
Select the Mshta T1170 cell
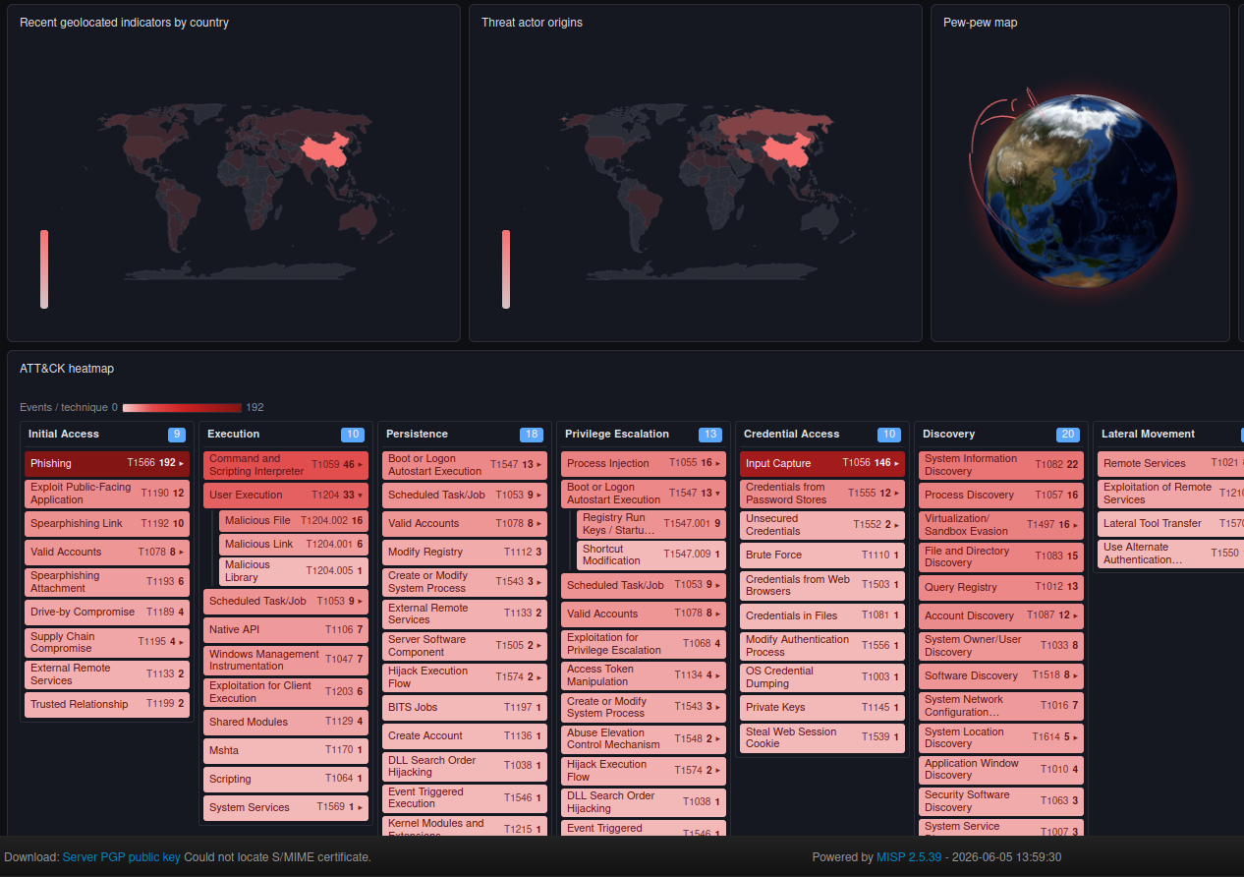click(286, 750)
